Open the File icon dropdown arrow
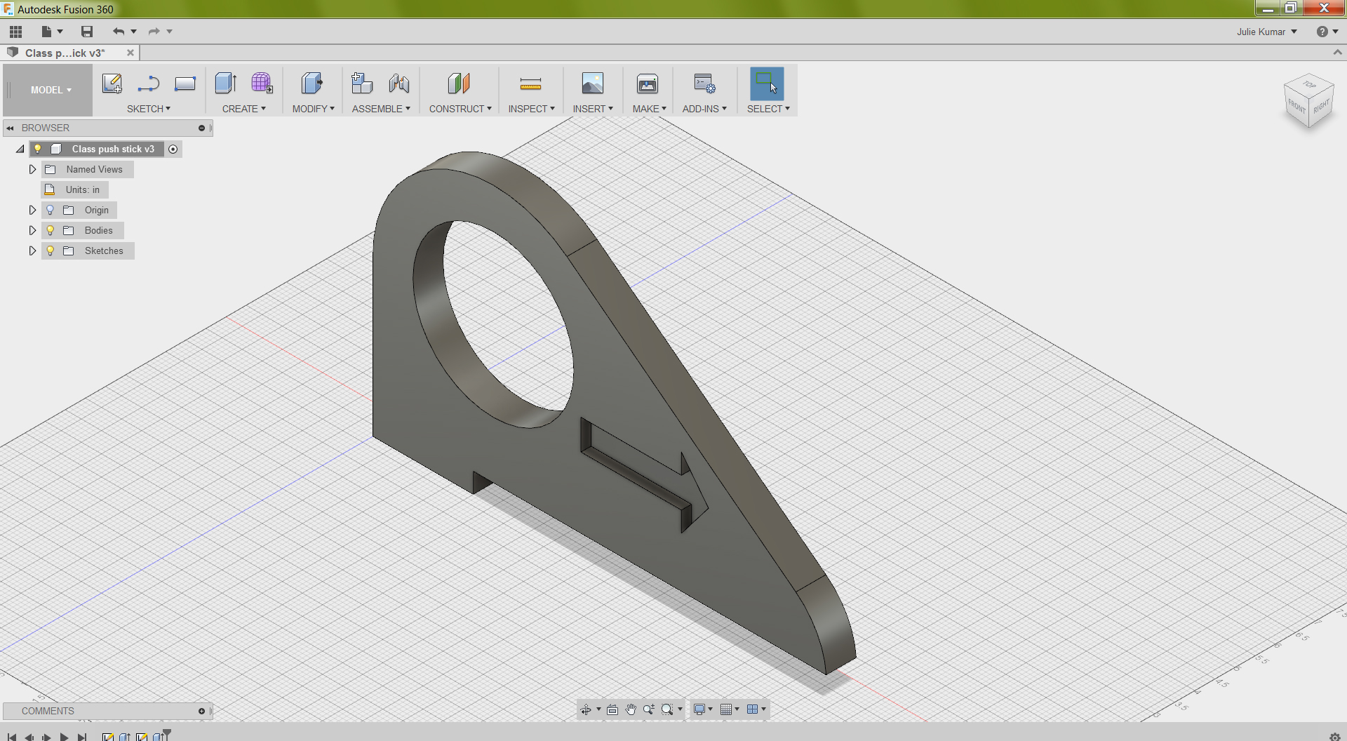The width and height of the screenshot is (1347, 741). pos(60,32)
